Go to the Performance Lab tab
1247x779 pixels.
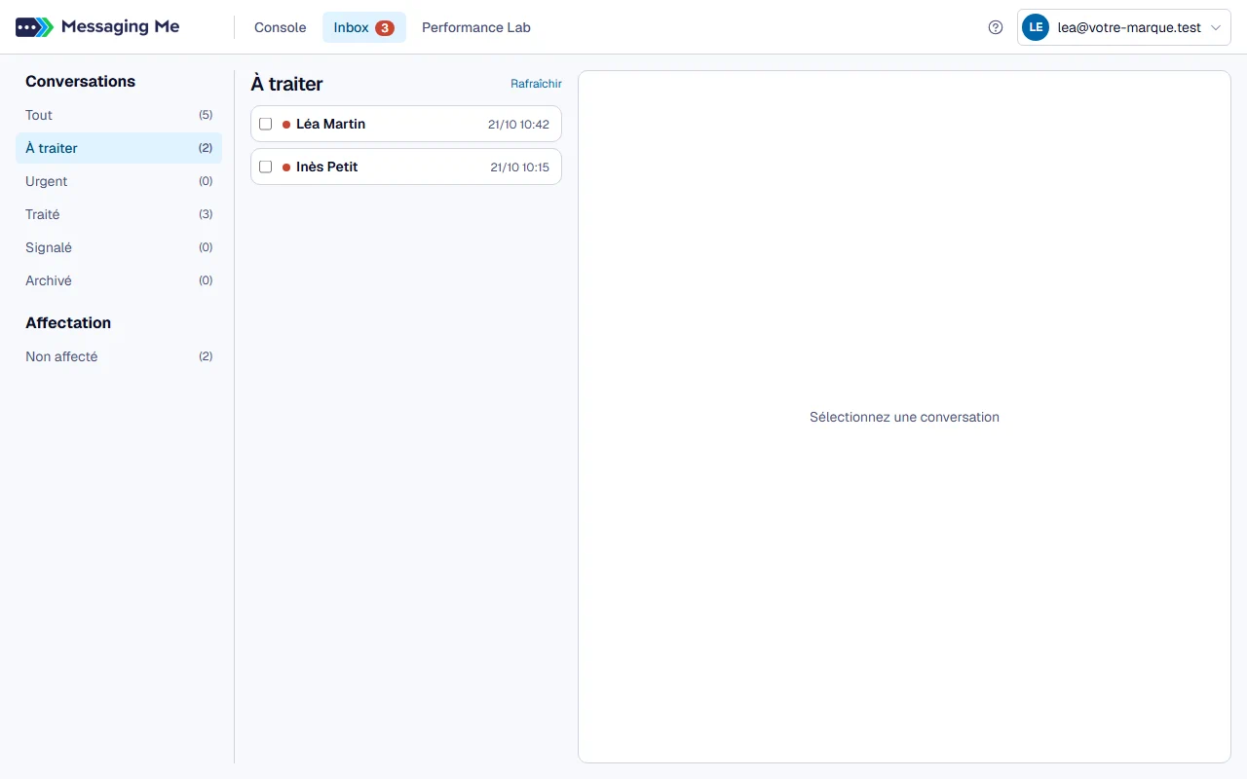(x=476, y=27)
